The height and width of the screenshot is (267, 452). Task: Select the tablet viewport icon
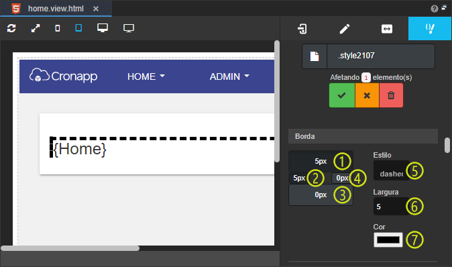click(78, 28)
